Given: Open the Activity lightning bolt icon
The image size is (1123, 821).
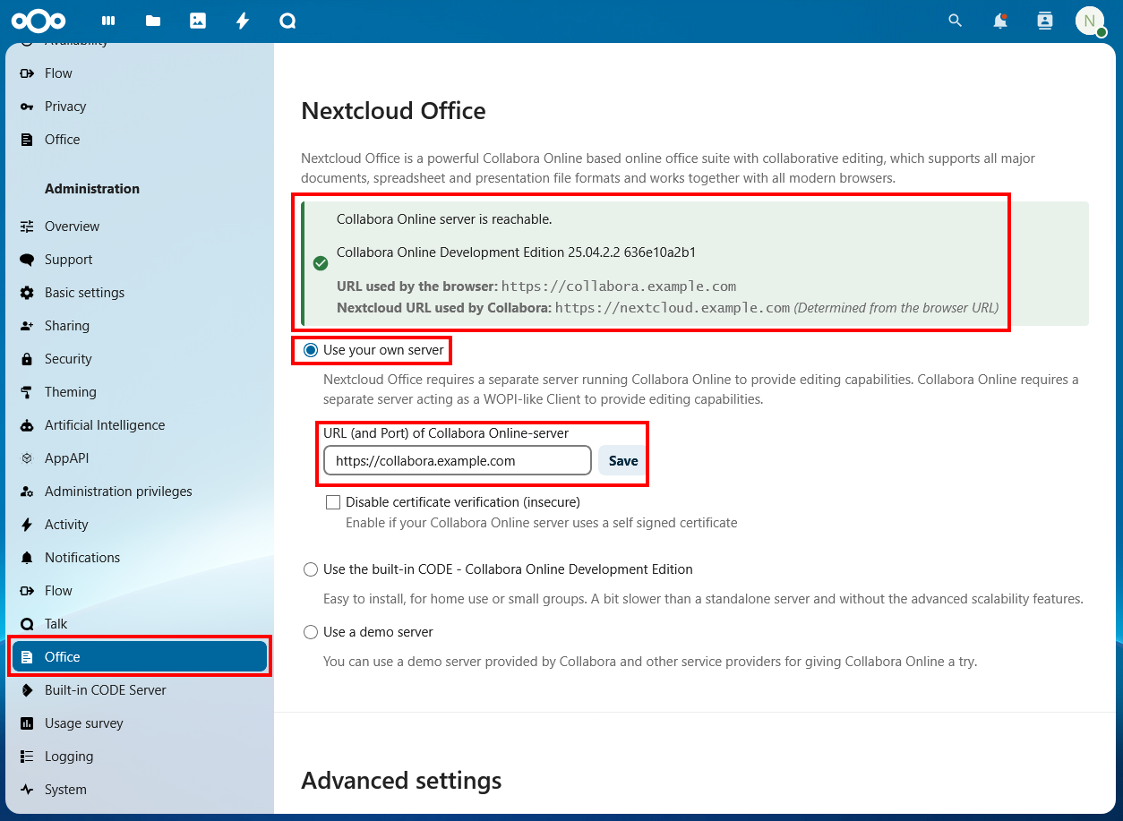Looking at the screenshot, I should [x=243, y=21].
